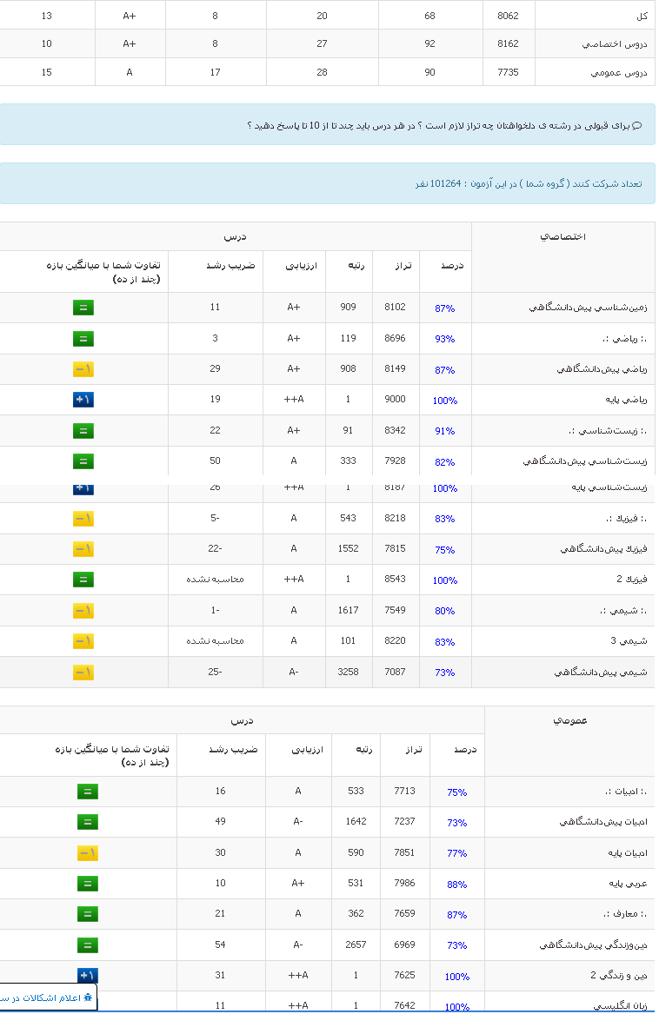
Task: Select the A- grade in ادبيات پيش‌دانشگاهي row
Action: tap(298, 821)
